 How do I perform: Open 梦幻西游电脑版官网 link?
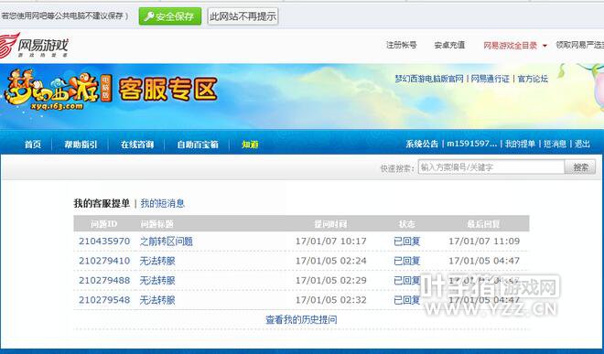429,79
